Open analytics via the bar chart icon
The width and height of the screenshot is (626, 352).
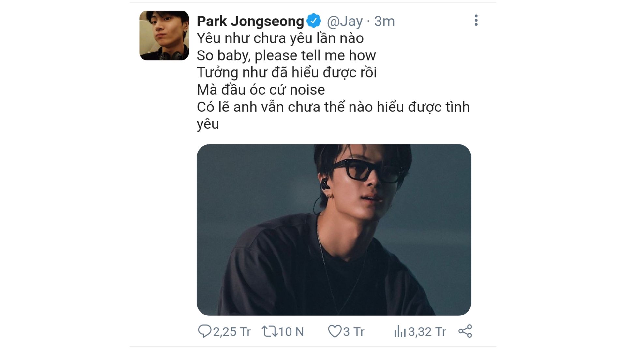tap(400, 331)
